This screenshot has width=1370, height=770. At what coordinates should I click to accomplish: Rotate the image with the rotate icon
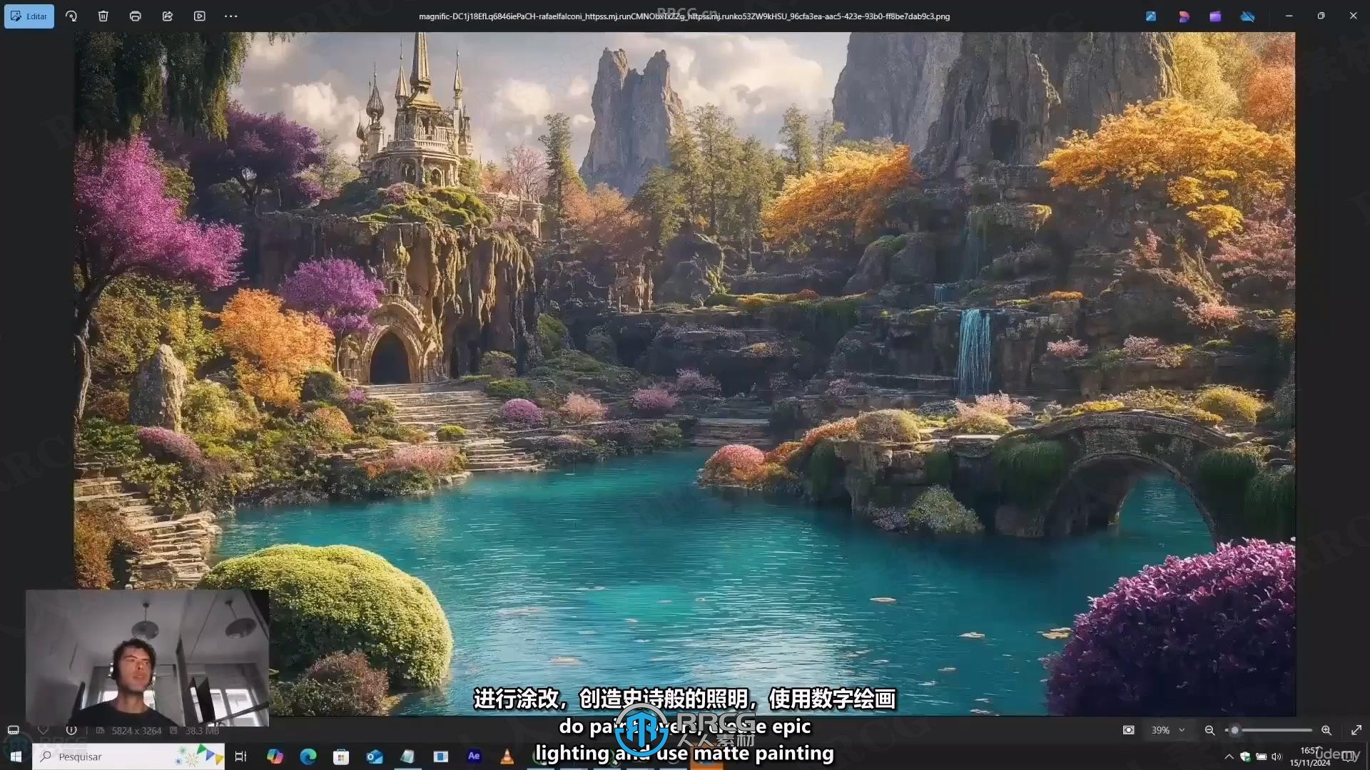(x=71, y=16)
